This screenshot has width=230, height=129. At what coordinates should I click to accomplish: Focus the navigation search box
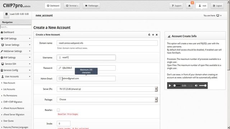pyautogui.click(x=16, y=27)
